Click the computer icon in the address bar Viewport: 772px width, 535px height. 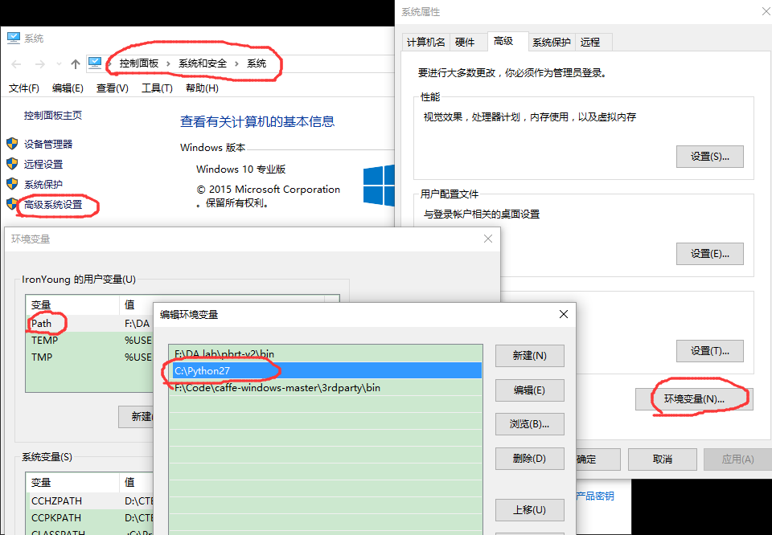[96, 62]
